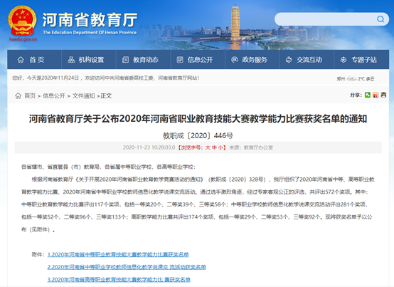Set browsing font size to 小
This screenshot has width=394, height=287.
click(220, 147)
